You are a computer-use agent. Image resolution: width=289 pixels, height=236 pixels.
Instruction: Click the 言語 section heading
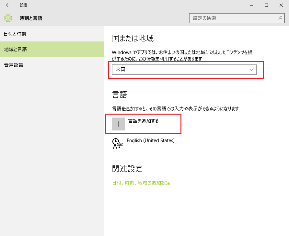click(x=120, y=95)
